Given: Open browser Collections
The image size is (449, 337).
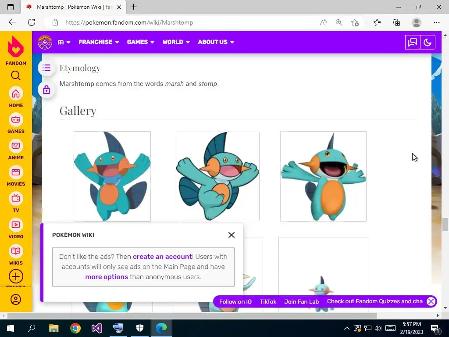Looking at the screenshot, I should (396, 22).
